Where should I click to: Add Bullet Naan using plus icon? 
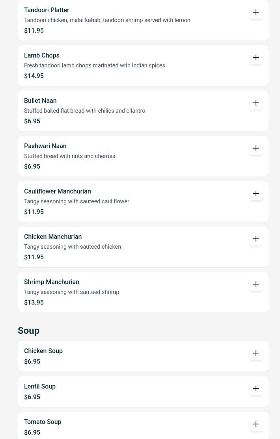[256, 103]
